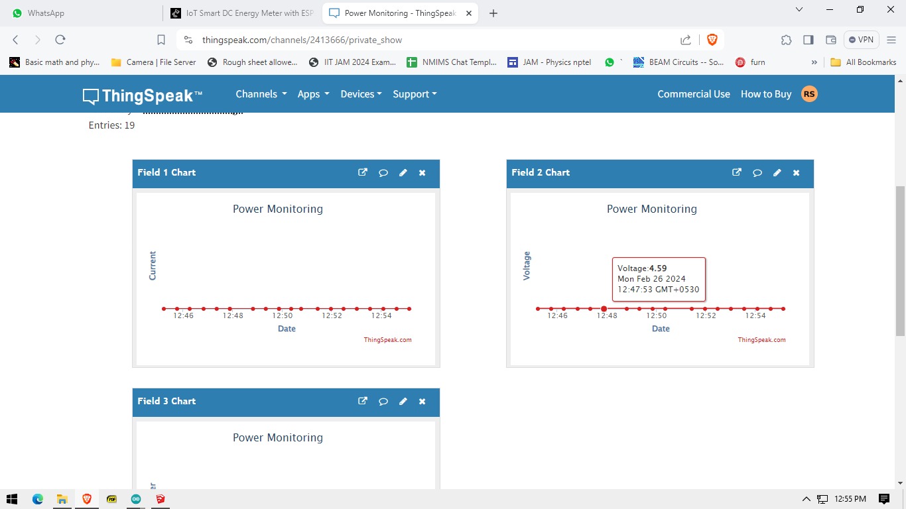Expand the Apps dropdown menu
Screen dimensions: 906x509
coord(313,94)
